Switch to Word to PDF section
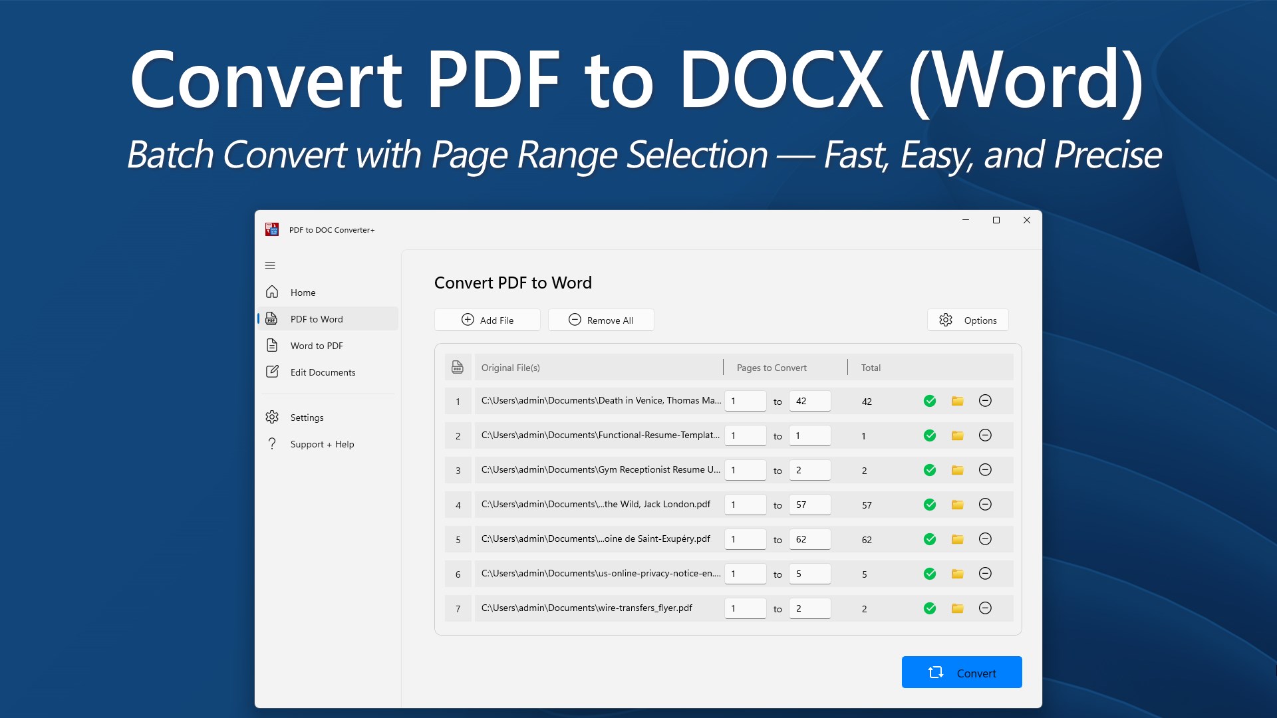The width and height of the screenshot is (1277, 718). [x=316, y=346]
